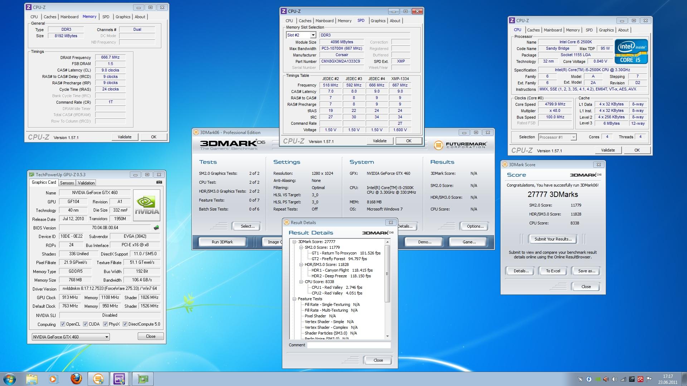
Task: Open the Daemon Tools lightning tray icon
Action: pyautogui.click(x=589, y=379)
